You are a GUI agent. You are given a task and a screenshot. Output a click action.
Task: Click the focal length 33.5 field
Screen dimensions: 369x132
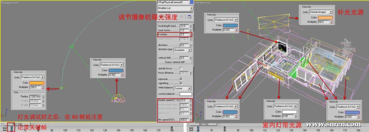click(x=184, y=26)
